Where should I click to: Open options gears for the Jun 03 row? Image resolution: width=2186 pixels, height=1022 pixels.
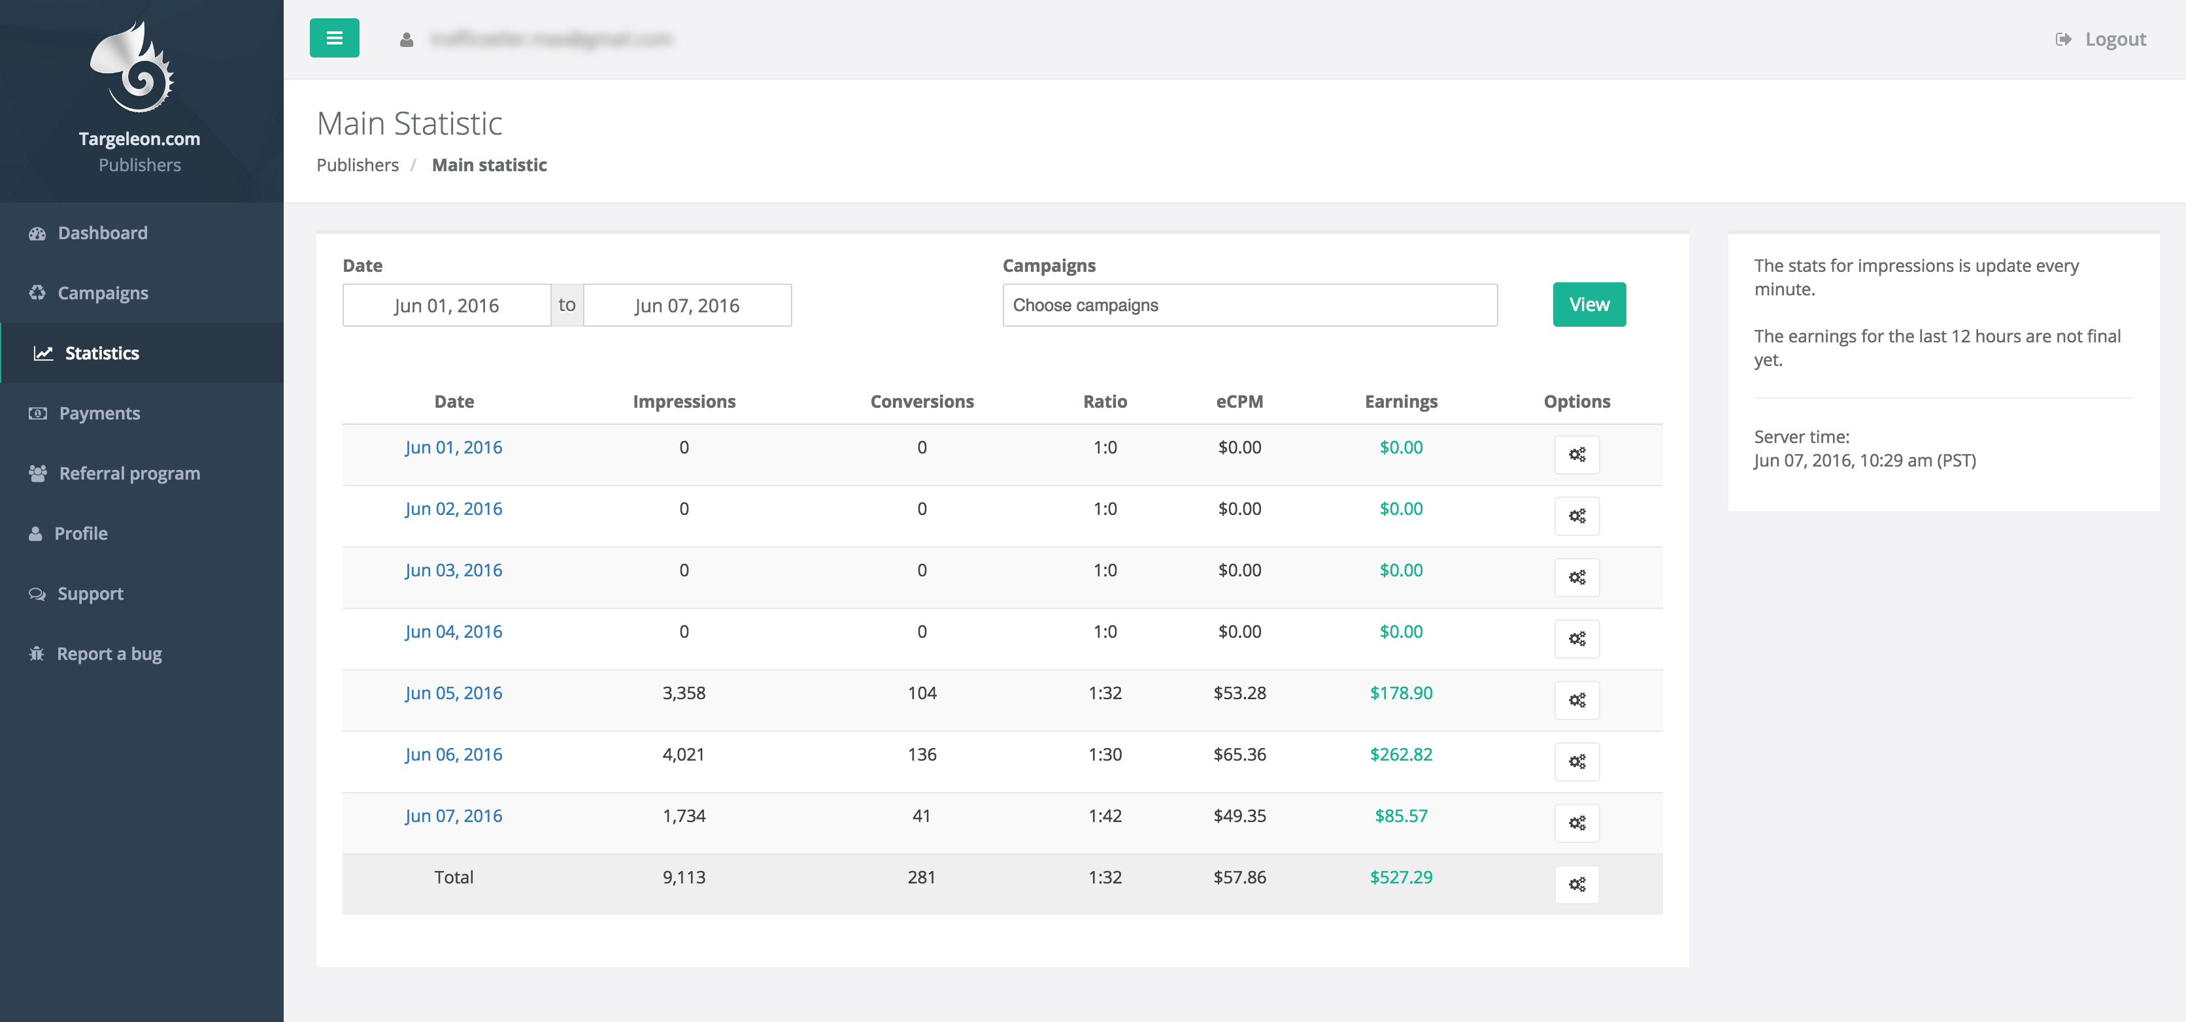click(x=1576, y=578)
